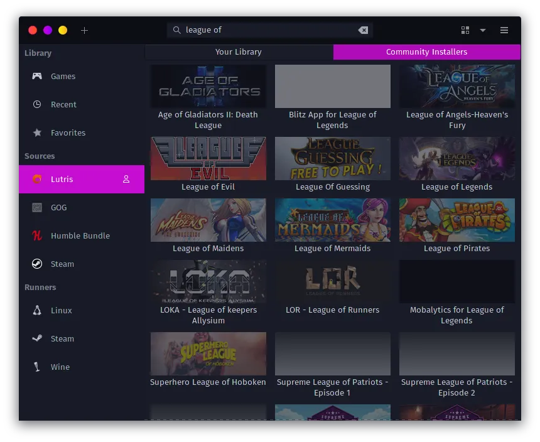
Task: Open the League of Legends cover
Action: [457, 158]
